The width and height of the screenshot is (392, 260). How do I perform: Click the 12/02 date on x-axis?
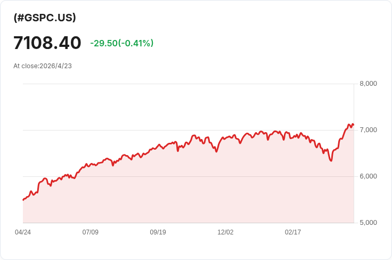(225, 232)
